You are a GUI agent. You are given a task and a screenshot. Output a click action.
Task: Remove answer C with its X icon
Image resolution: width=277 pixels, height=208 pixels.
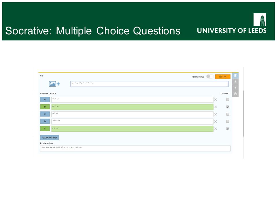point(216,114)
